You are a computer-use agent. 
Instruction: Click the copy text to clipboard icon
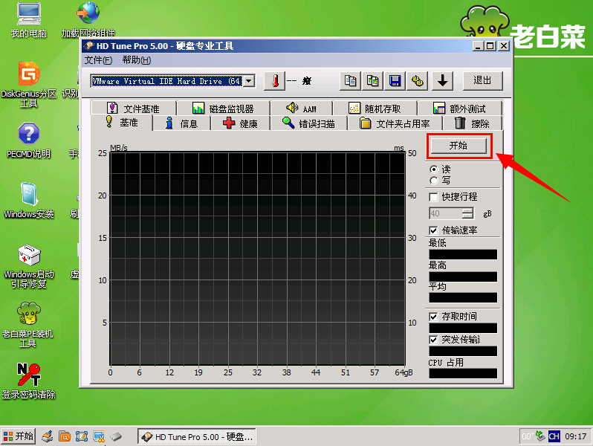(x=350, y=80)
